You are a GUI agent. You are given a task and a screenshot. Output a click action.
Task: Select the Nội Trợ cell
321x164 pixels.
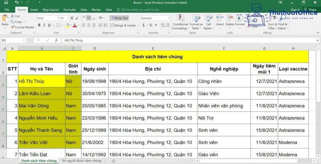224,118
